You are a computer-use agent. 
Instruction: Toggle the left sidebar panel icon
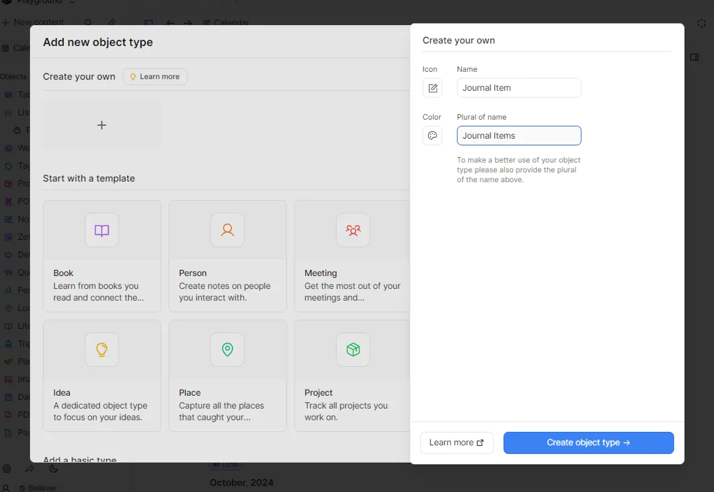click(x=148, y=23)
